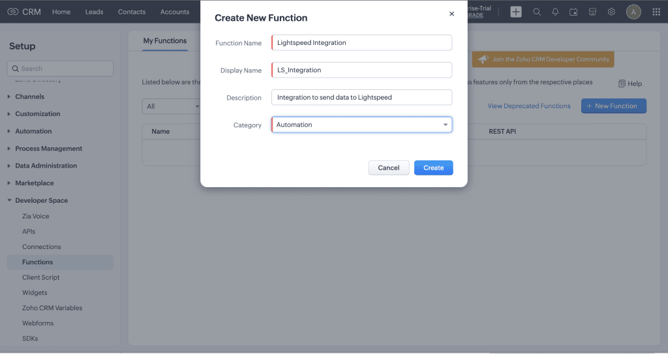Expand the Process Management section

point(48,149)
